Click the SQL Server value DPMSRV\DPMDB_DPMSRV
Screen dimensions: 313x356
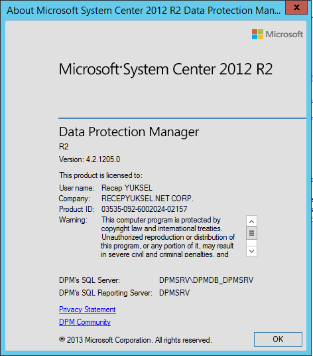click(206, 280)
